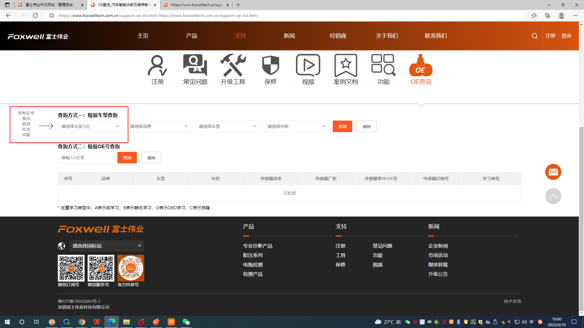Click the 功能 function grid icon
This screenshot has width=584, height=328.
[383, 66]
